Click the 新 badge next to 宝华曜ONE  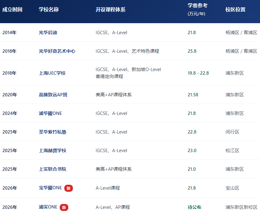(x=69, y=188)
